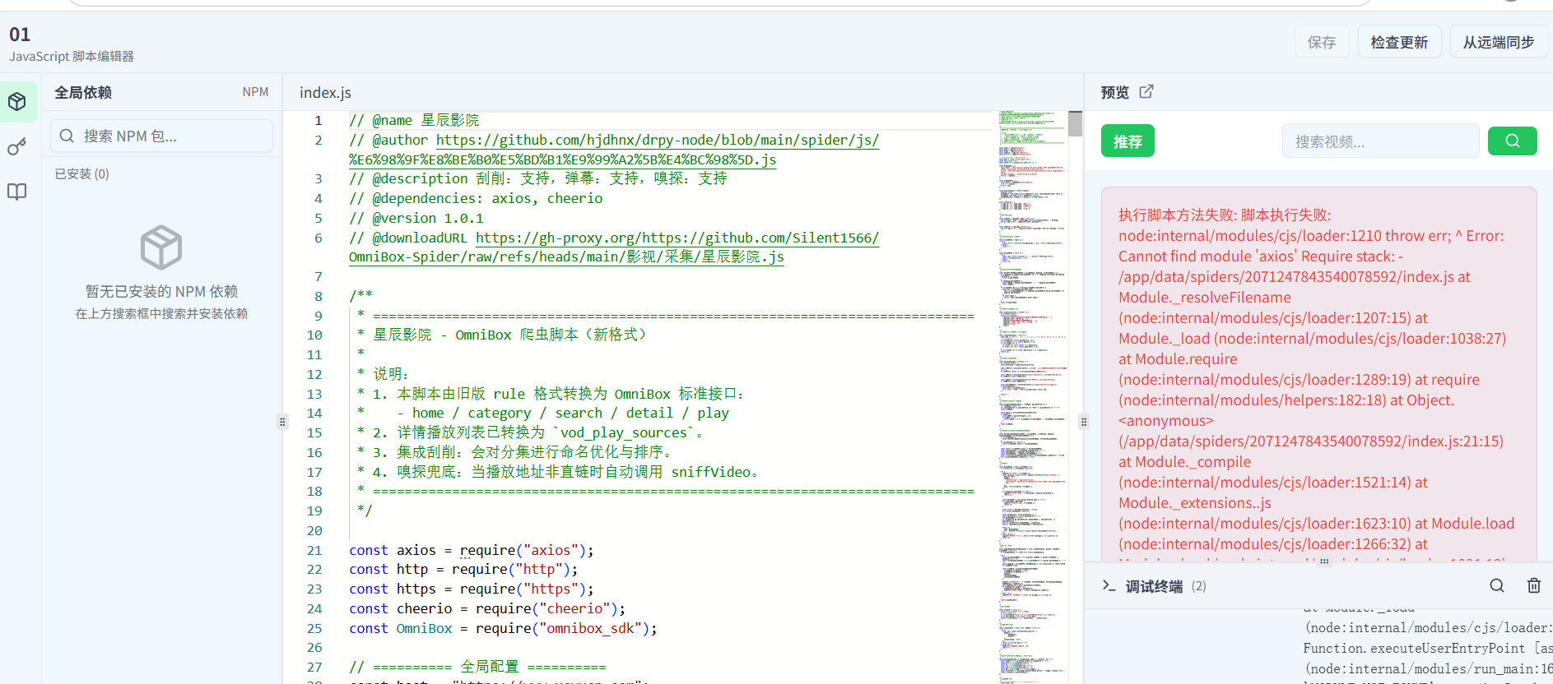This screenshot has height=684, width=1553.
Task: Click the line const cheerio = require("cheerio")
Action: (x=487, y=608)
